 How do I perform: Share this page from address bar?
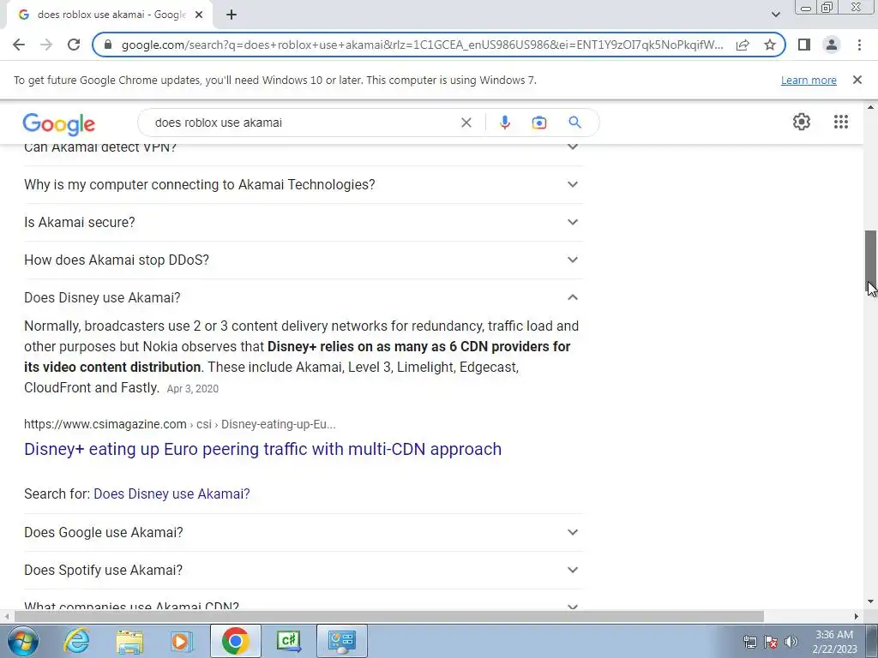(743, 45)
